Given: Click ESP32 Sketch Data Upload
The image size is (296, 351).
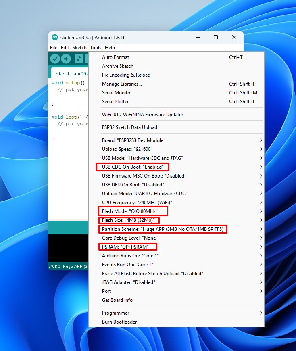Looking at the screenshot, I should tap(129, 127).
